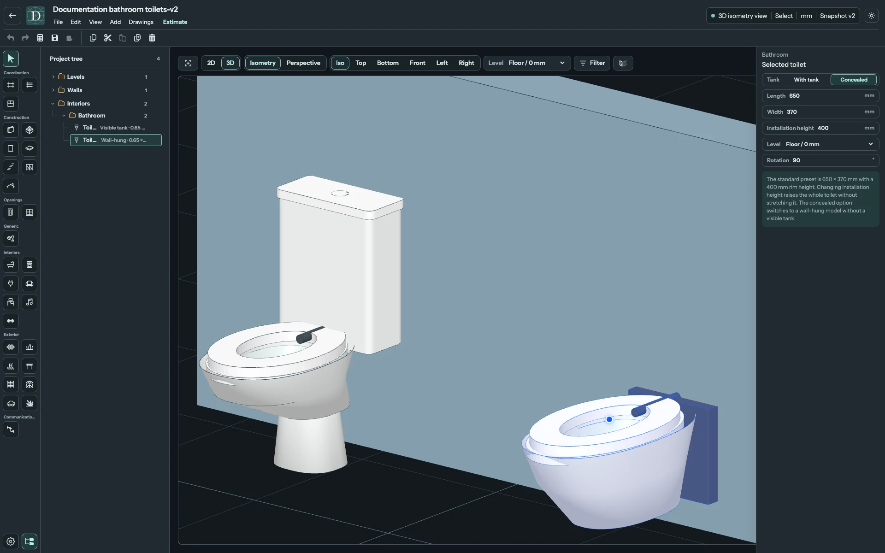Open the Drawings menu
Screen dimensions: 885x553
coord(141,22)
